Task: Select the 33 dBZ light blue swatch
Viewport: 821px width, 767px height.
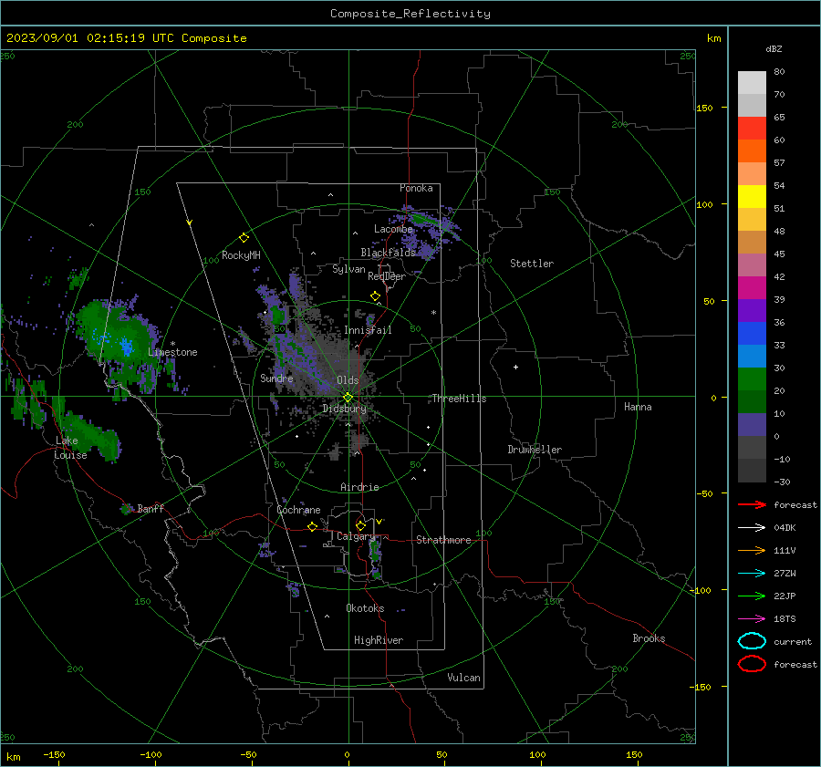Action: tap(752, 356)
